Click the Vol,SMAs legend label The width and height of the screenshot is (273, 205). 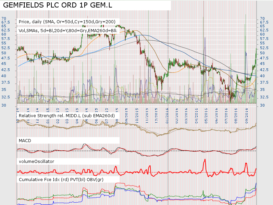point(68,30)
